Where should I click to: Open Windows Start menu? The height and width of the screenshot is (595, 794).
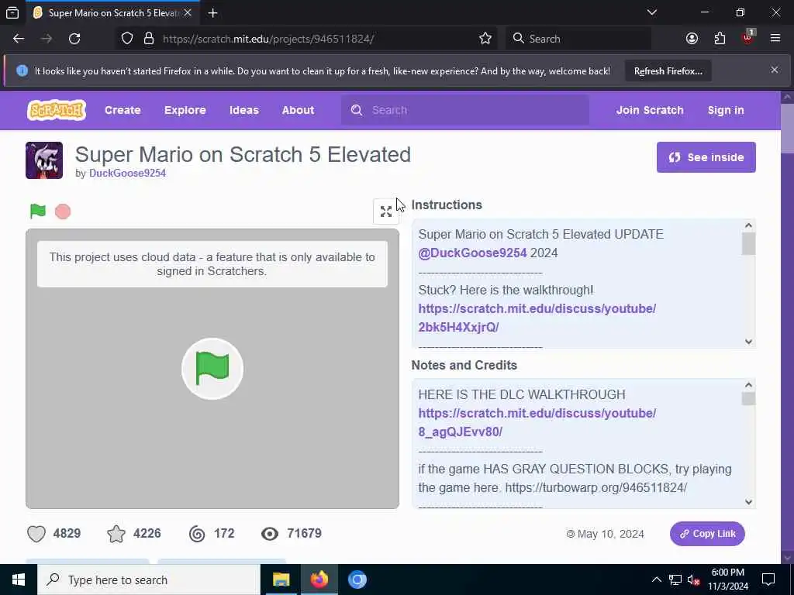[19, 580]
